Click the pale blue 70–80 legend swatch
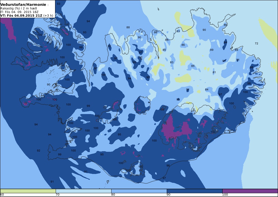Screen dimensions: 278x197 coord(83,191)
